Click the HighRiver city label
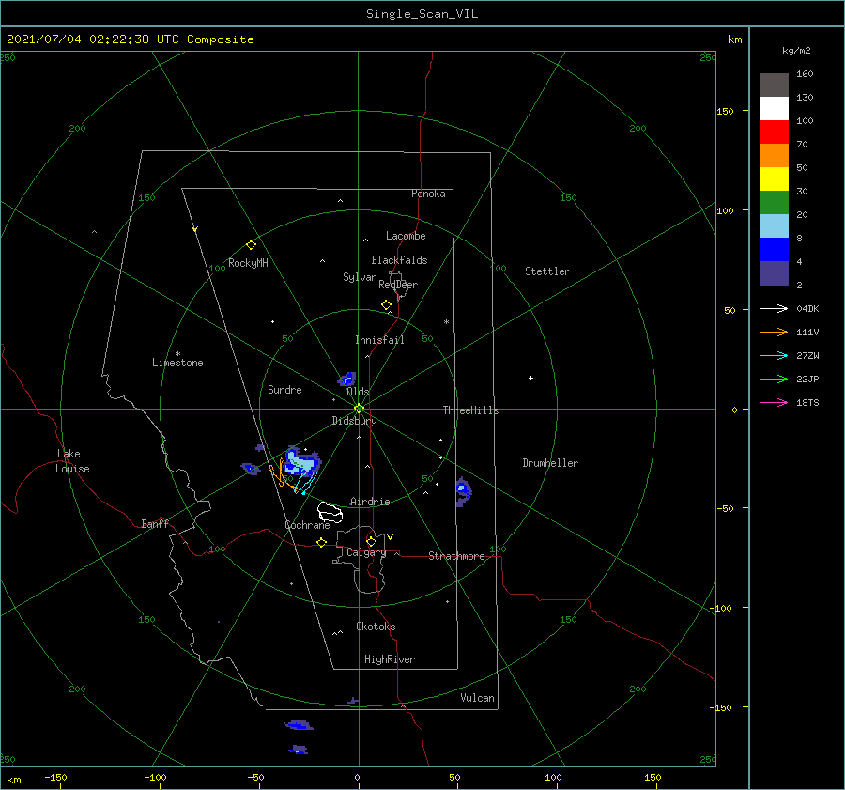 coord(390,659)
